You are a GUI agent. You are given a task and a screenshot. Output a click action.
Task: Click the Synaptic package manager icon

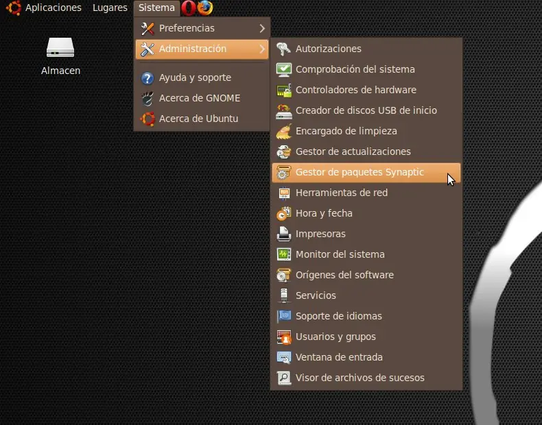(x=283, y=173)
